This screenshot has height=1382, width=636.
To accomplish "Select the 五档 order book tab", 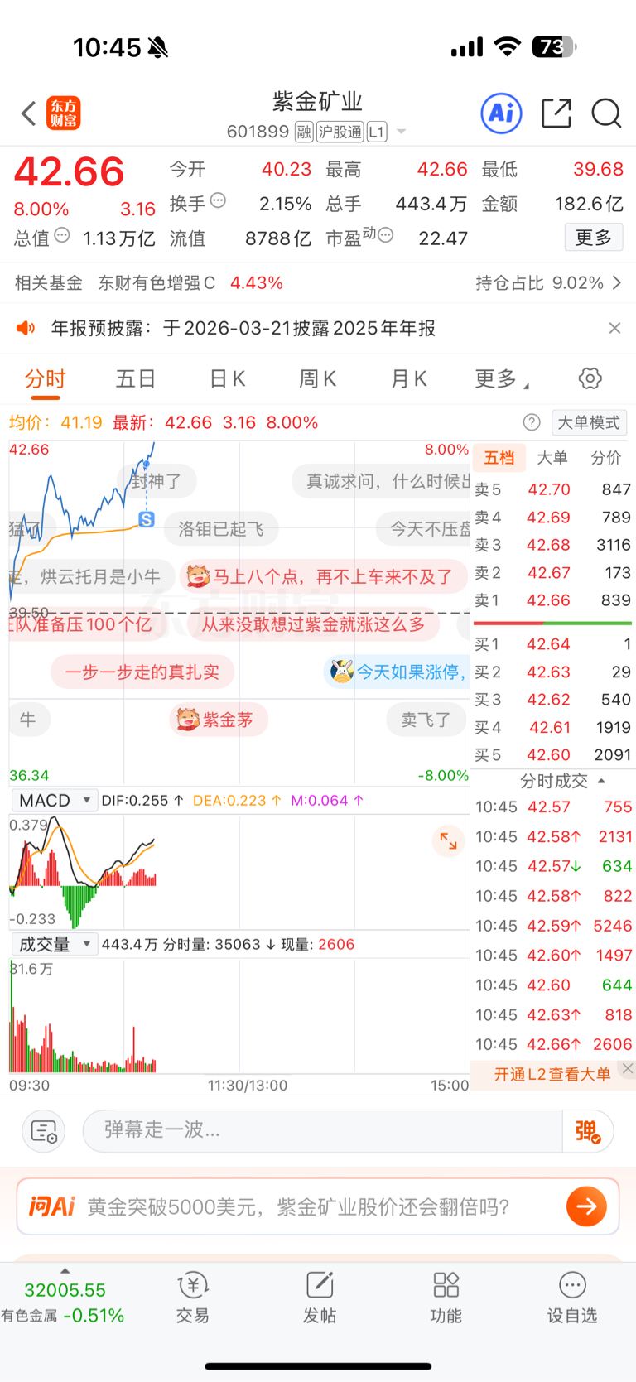I will point(499,458).
